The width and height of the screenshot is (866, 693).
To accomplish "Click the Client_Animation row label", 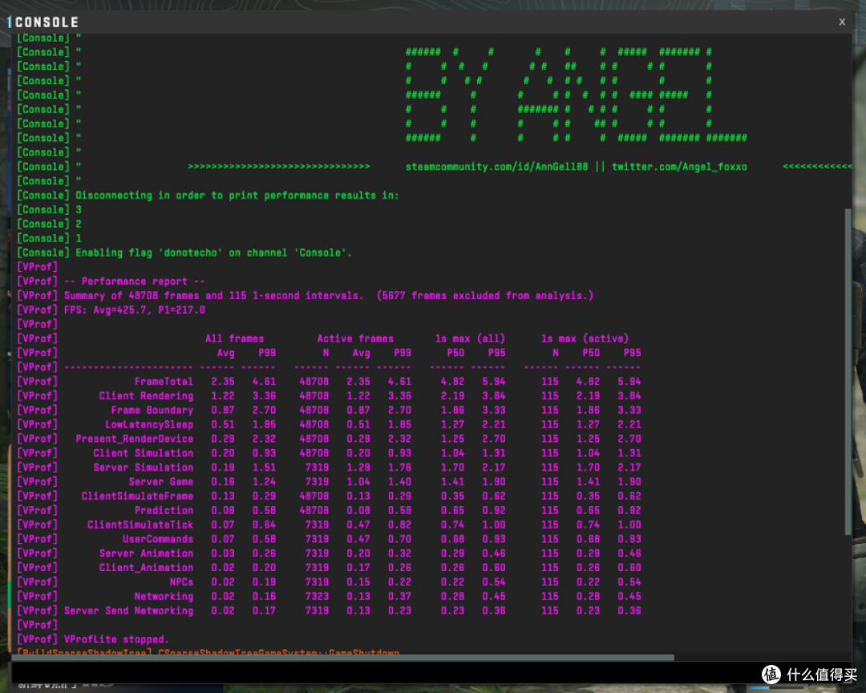I will [147, 568].
